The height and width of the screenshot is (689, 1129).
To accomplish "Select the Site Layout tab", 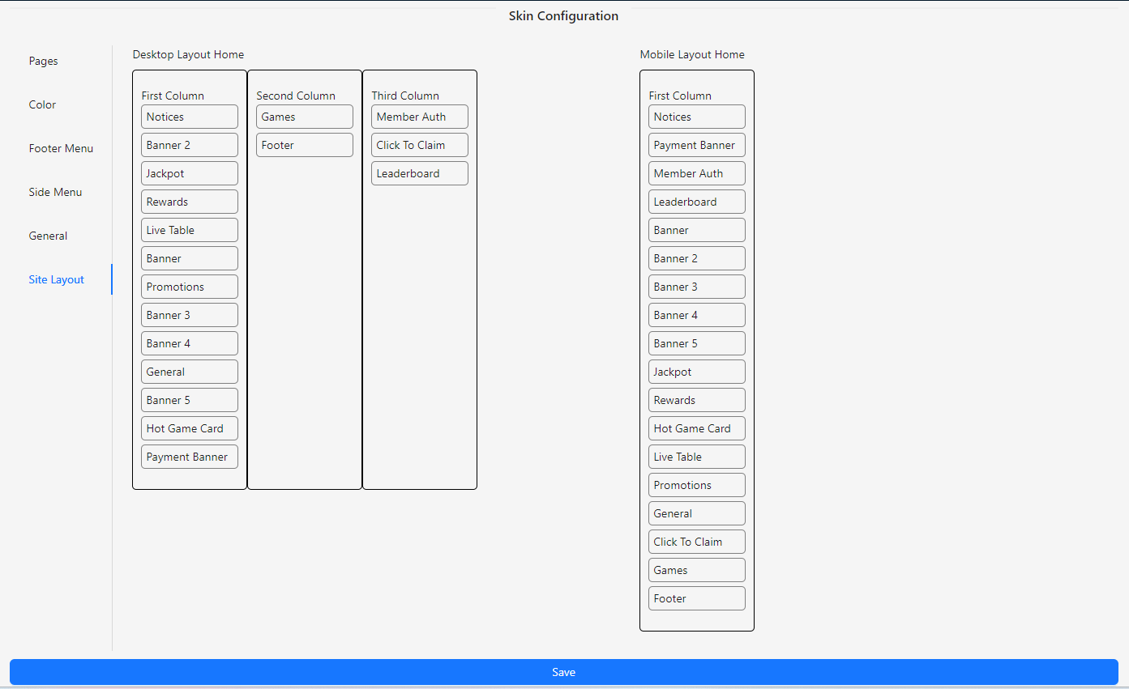I will pos(57,279).
